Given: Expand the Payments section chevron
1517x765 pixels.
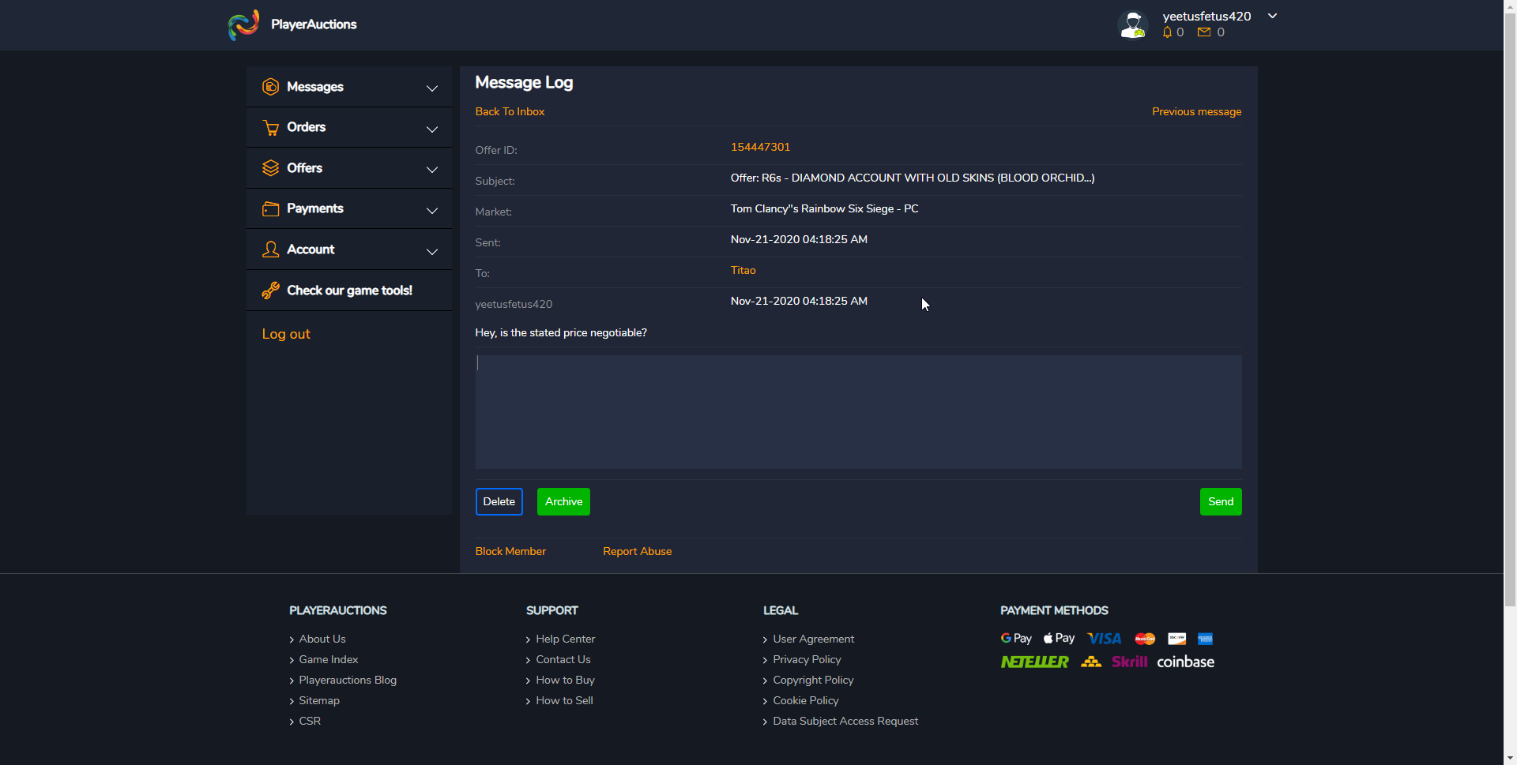Looking at the screenshot, I should click(432, 211).
